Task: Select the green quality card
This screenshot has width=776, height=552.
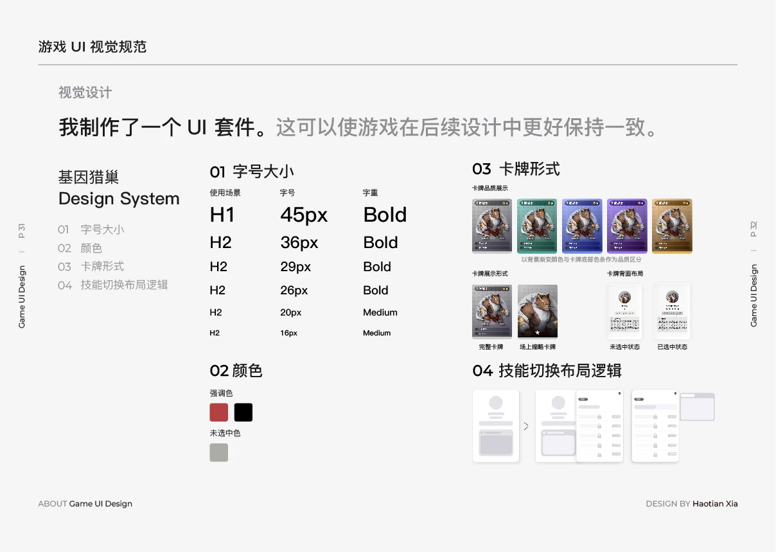Action: 537,226
